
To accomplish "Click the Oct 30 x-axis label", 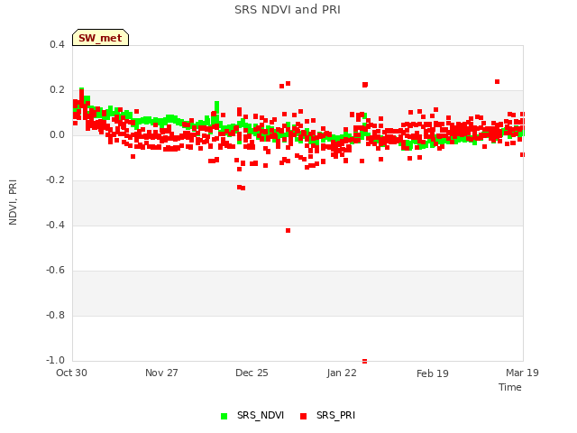I will pyautogui.click(x=71, y=373).
